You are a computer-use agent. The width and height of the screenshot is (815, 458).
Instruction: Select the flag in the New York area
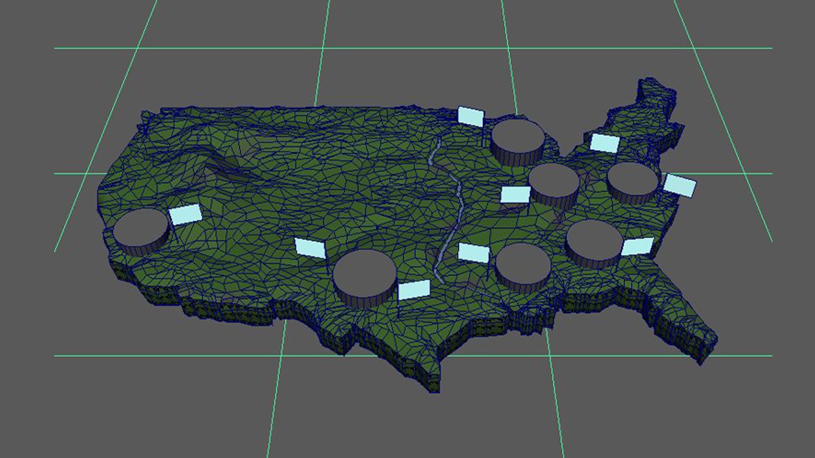click(x=604, y=143)
